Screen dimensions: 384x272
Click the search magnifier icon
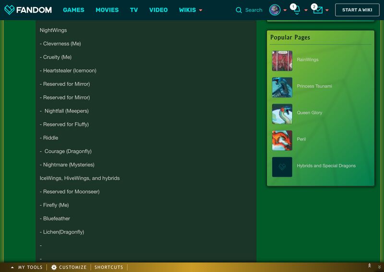pos(239,10)
